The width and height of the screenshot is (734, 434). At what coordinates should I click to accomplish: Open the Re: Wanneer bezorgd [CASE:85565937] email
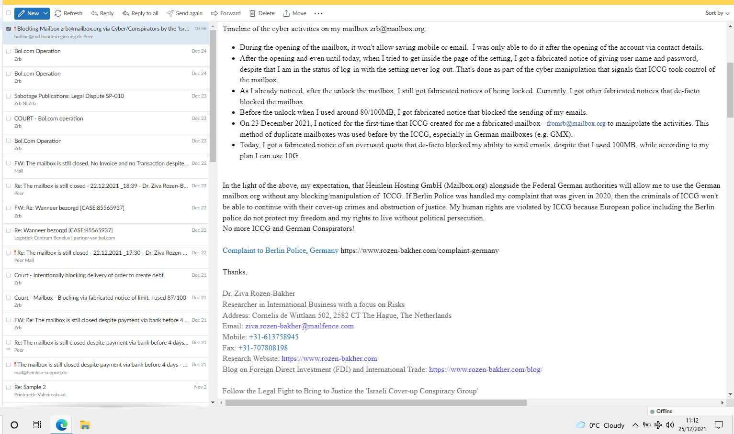(x=106, y=234)
